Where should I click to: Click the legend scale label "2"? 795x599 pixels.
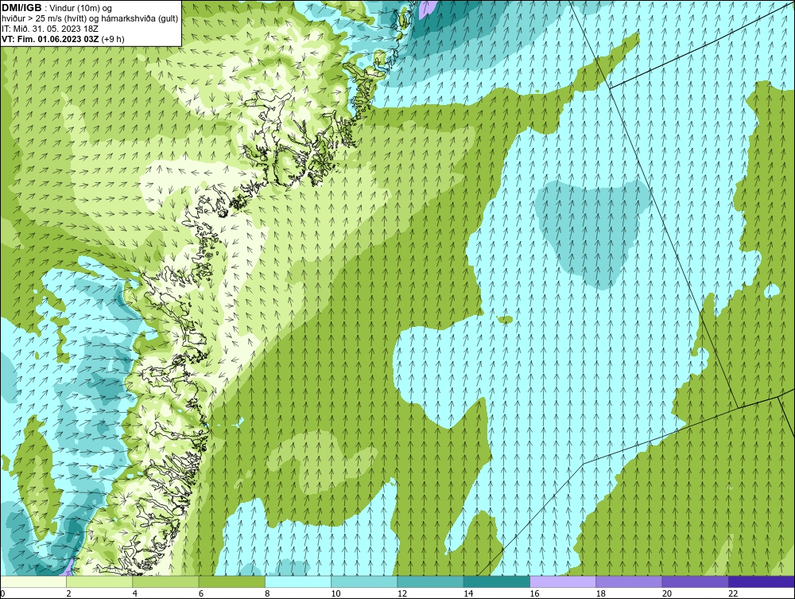(x=68, y=594)
